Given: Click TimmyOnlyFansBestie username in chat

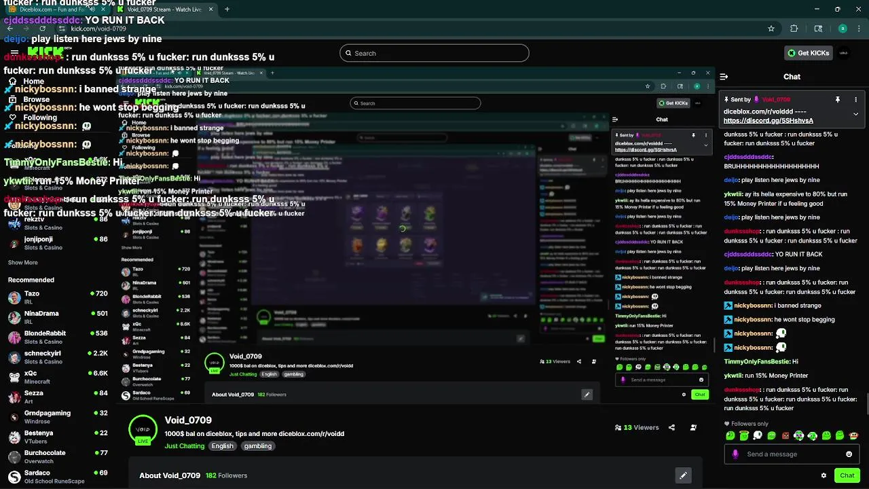Looking at the screenshot, I should click(757, 362).
